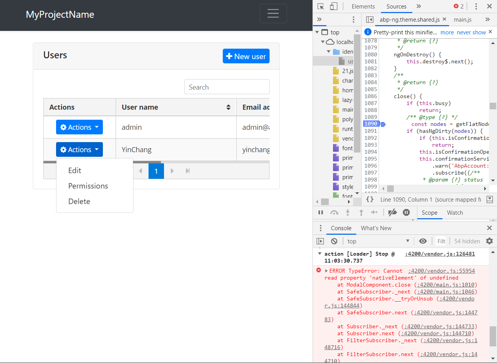Switch to the Elements panel

point(363,6)
